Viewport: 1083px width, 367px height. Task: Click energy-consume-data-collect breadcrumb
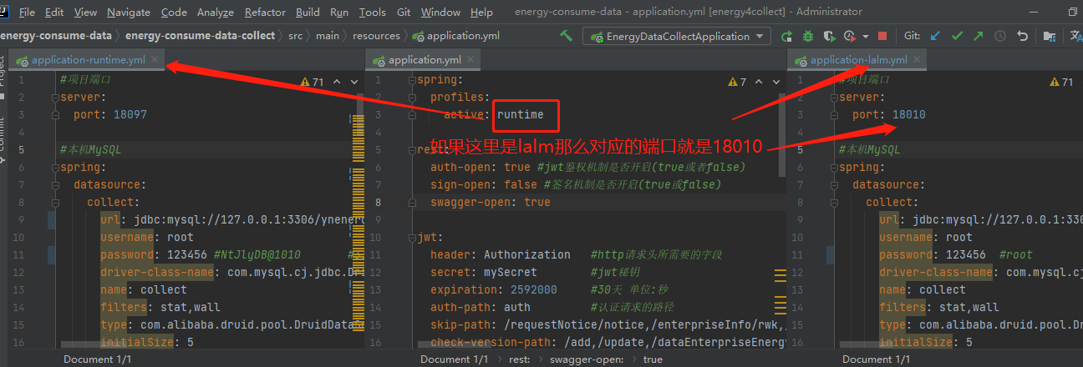[x=201, y=36]
